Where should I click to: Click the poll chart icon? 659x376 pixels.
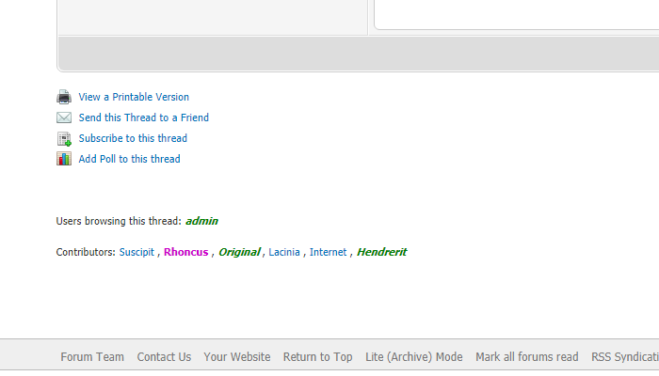64,159
